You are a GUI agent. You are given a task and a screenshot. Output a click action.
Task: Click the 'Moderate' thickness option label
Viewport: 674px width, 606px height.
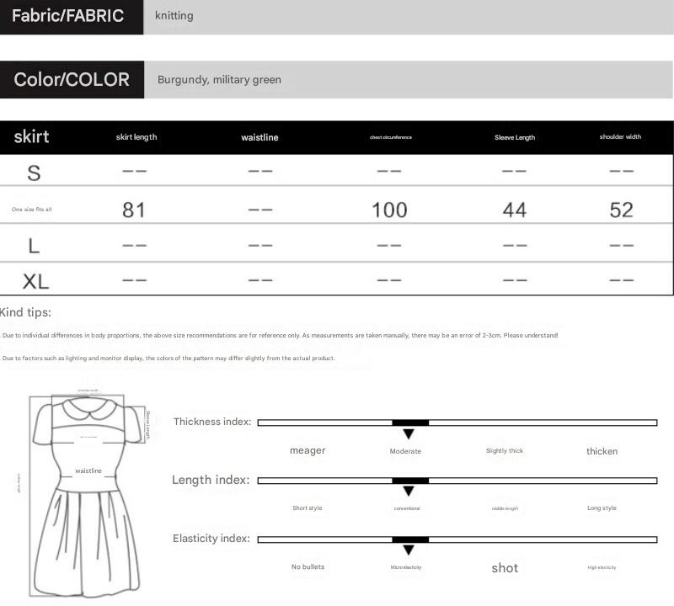tap(405, 451)
